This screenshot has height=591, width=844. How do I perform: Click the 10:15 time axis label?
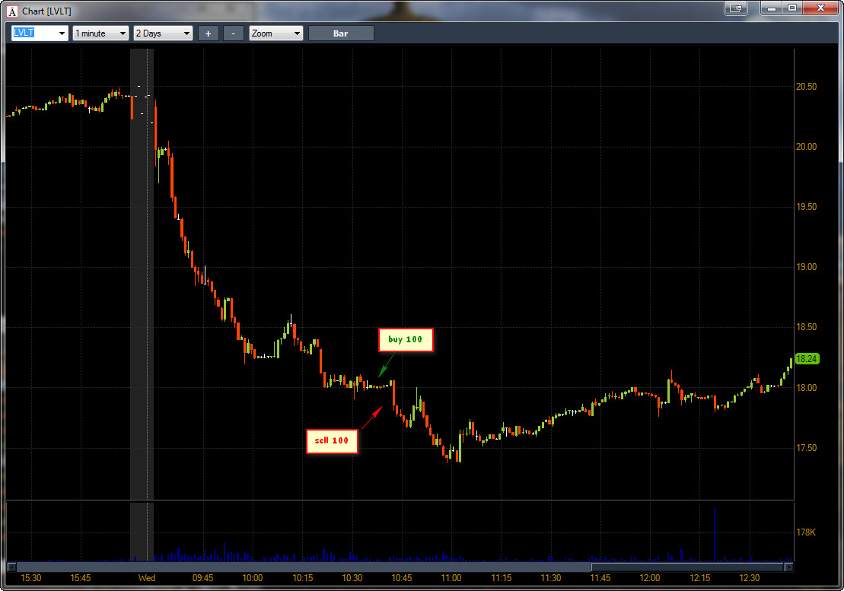point(302,578)
